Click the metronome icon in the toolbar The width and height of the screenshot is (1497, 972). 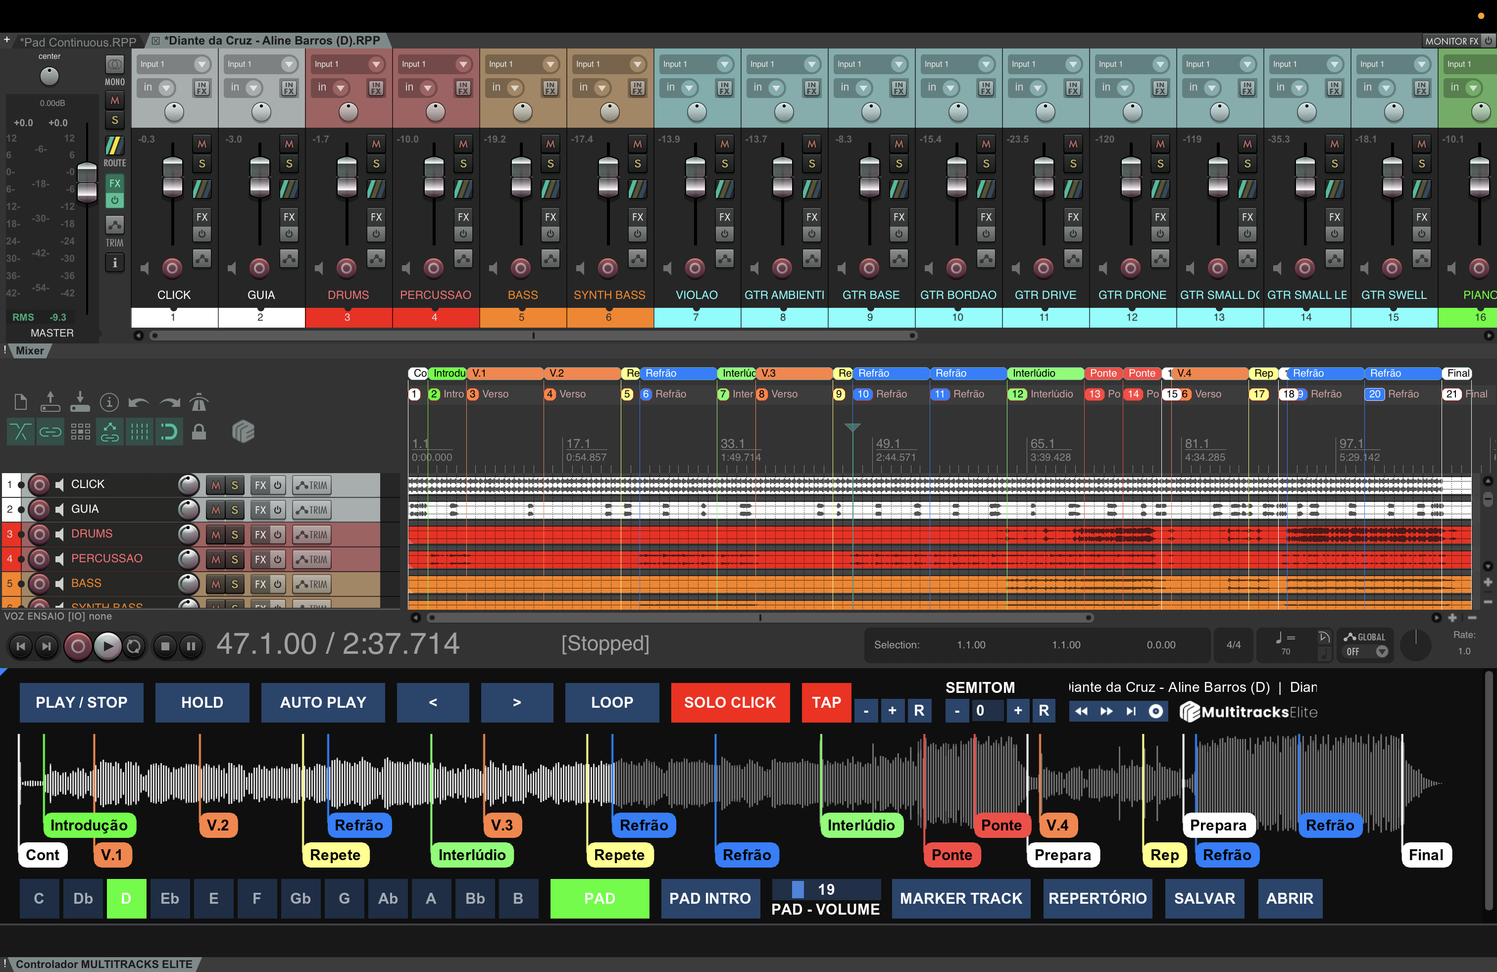click(x=199, y=402)
